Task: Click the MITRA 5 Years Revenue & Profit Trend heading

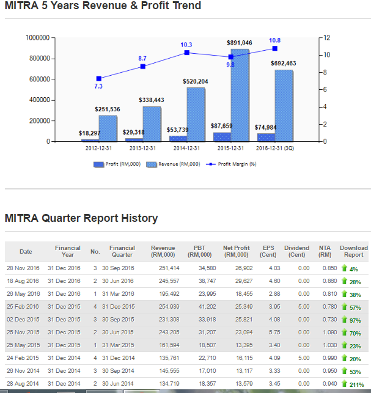Action: click(103, 6)
